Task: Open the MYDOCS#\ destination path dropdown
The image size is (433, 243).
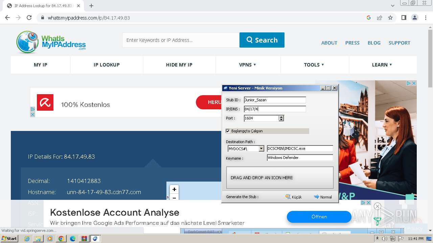Action: [x=261, y=148]
